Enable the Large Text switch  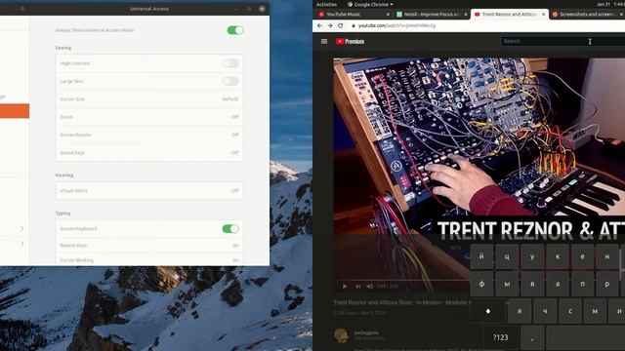click(230, 81)
